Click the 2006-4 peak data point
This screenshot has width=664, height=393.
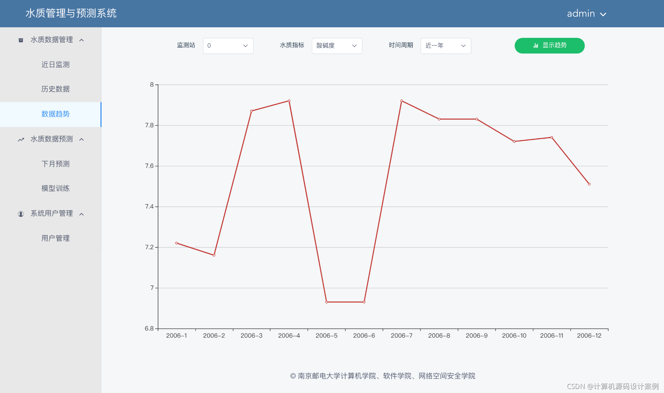coord(289,101)
